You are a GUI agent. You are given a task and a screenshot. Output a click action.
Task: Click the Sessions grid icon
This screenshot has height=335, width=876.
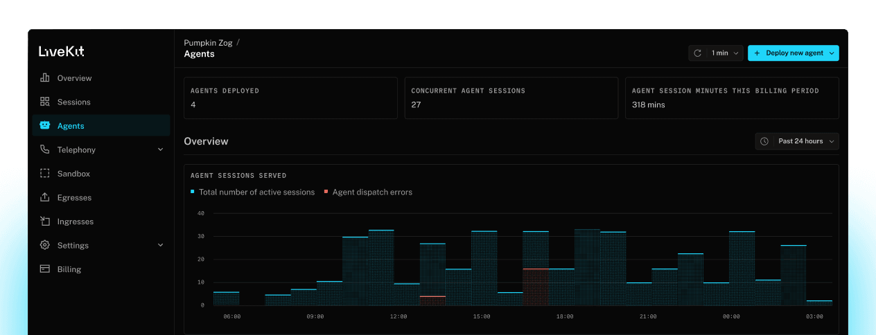click(45, 102)
